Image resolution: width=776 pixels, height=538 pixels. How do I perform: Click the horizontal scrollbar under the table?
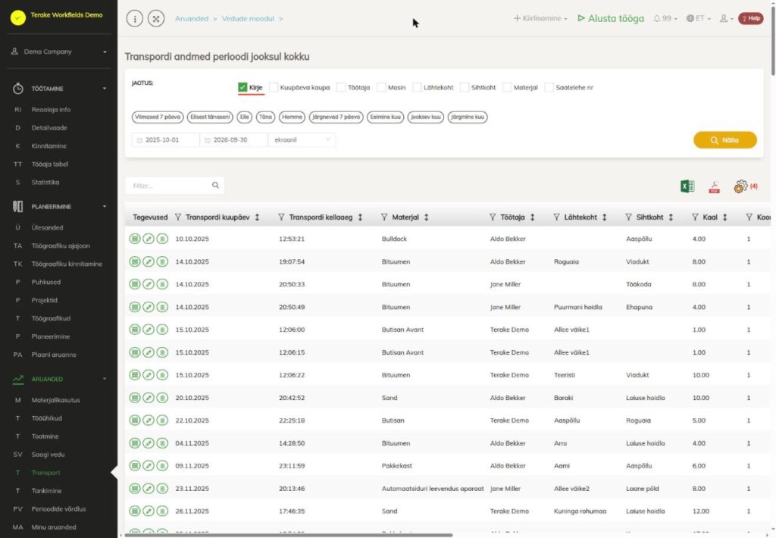[x=289, y=535]
